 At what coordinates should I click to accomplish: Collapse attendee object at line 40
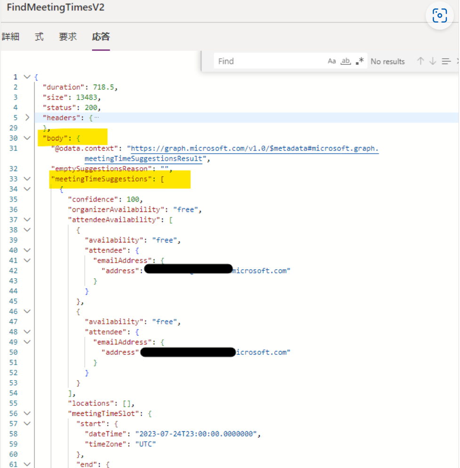tap(27, 250)
